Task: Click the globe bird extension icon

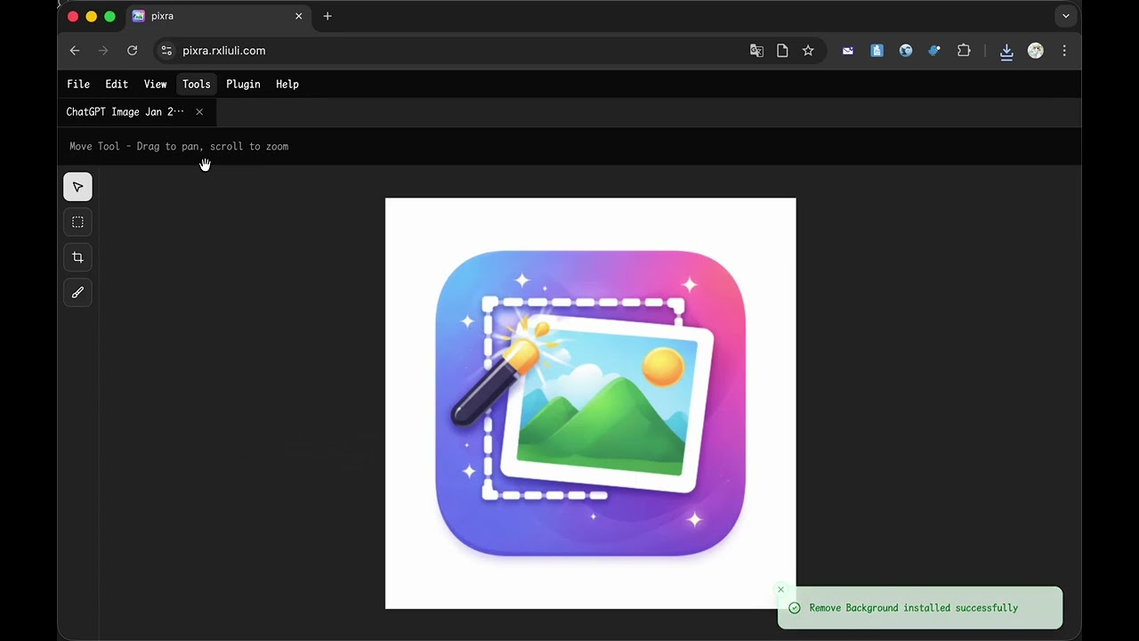Action: [906, 51]
